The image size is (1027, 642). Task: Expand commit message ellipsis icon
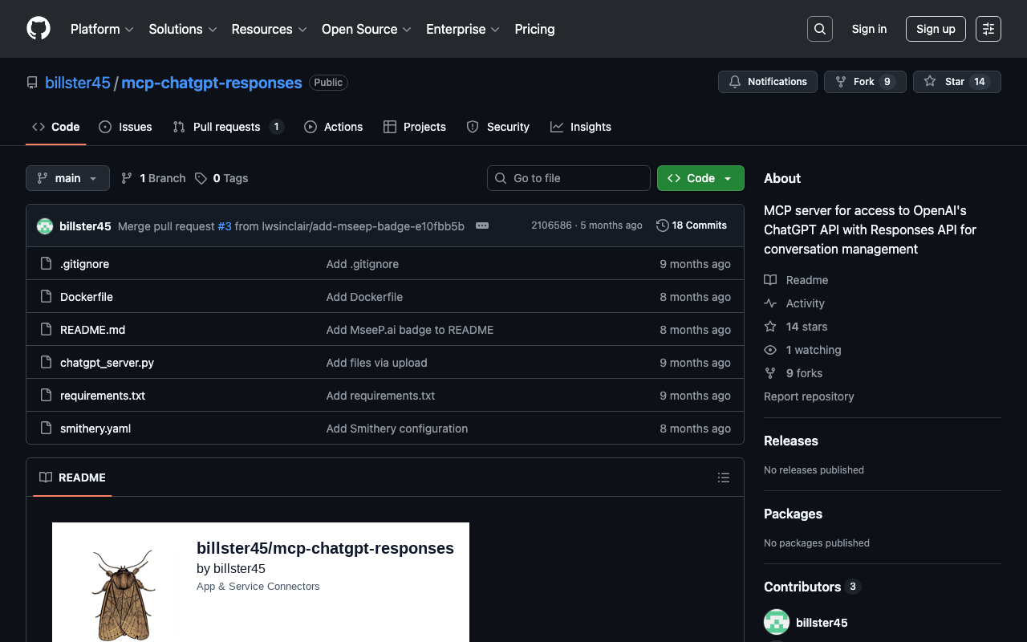[482, 226]
